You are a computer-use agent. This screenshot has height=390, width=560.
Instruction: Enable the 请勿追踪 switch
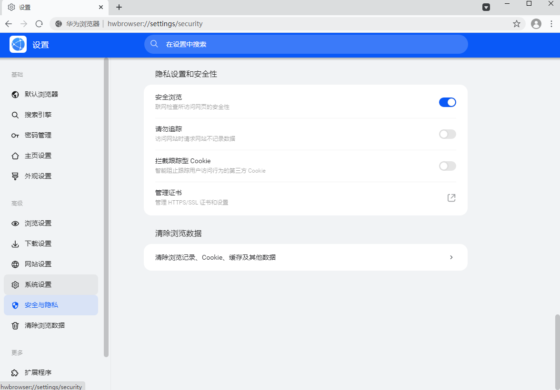(447, 134)
